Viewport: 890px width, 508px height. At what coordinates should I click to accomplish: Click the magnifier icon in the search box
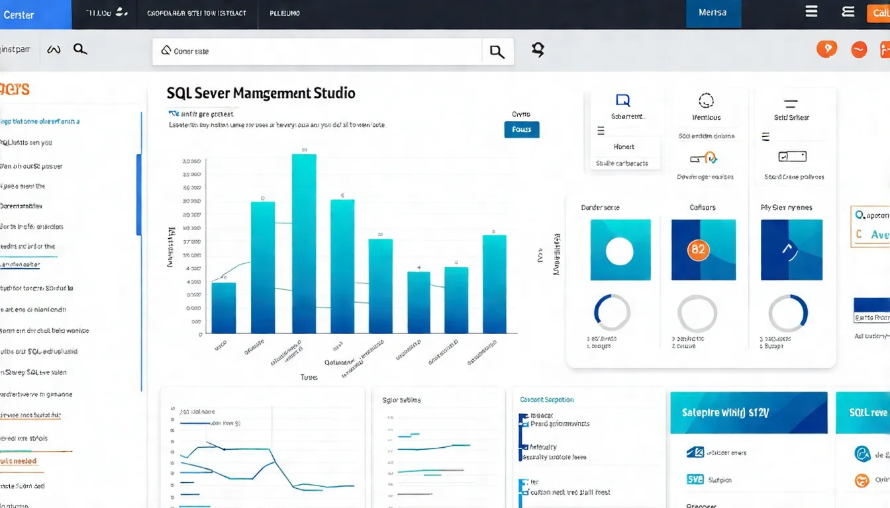pyautogui.click(x=497, y=52)
